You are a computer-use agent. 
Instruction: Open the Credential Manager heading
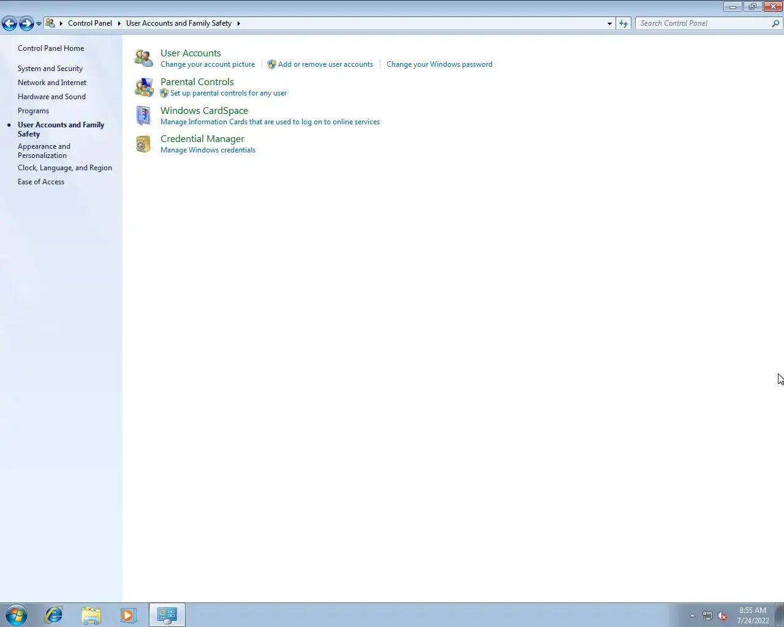(x=202, y=139)
